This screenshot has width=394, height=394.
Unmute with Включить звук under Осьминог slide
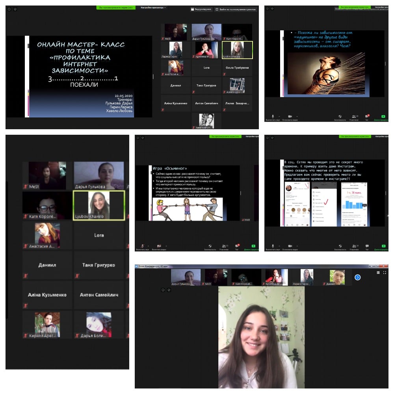click(142, 246)
